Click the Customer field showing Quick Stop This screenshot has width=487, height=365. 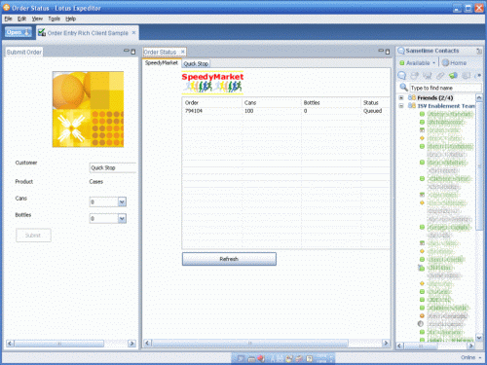point(113,167)
